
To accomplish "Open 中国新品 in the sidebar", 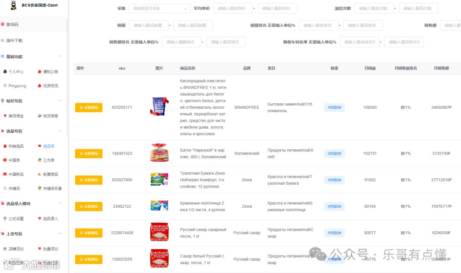I will (16, 174).
